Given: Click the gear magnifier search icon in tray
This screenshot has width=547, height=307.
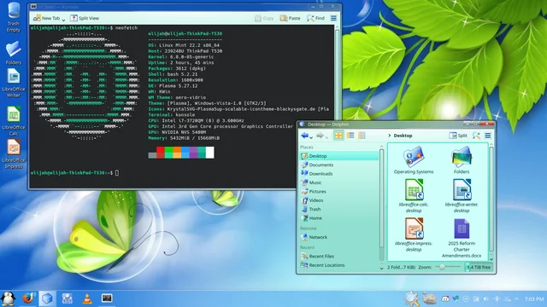Looking at the screenshot, I should pyautogui.click(x=411, y=298).
